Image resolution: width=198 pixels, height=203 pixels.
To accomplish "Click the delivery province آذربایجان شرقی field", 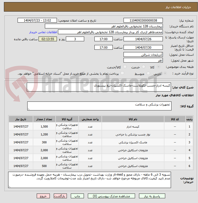I will 143,54.
